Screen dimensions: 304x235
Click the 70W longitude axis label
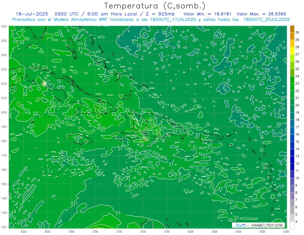pyautogui.click(x=167, y=231)
